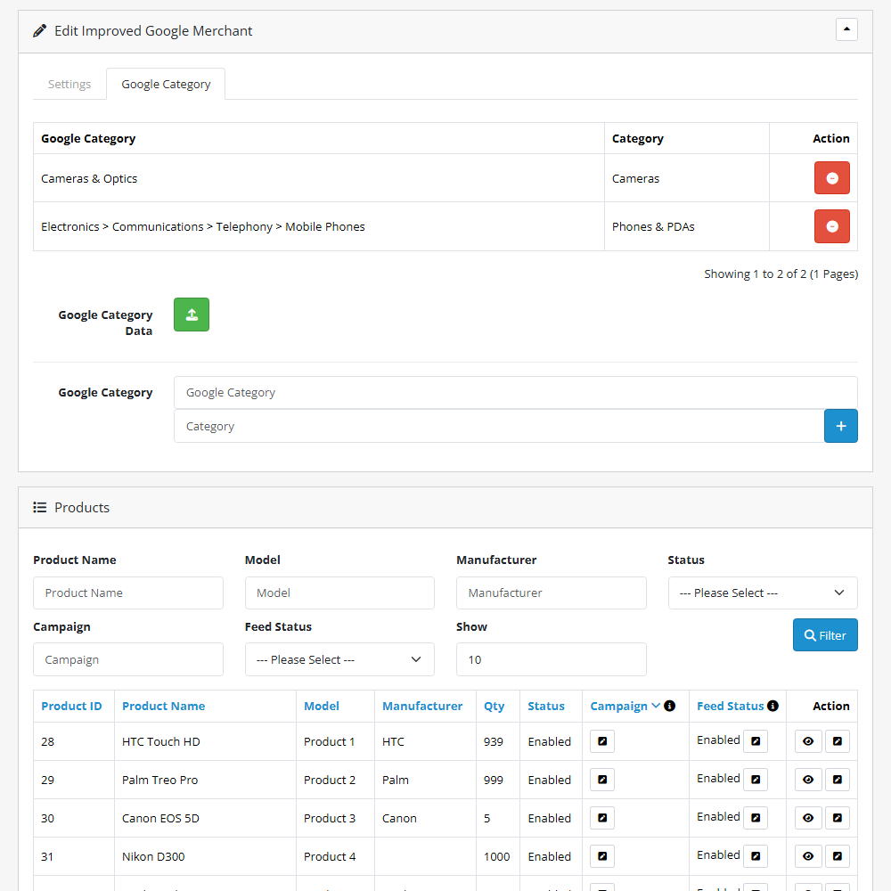The image size is (891, 891).
Task: Edit feed status of Nikon D300
Action: point(756,855)
